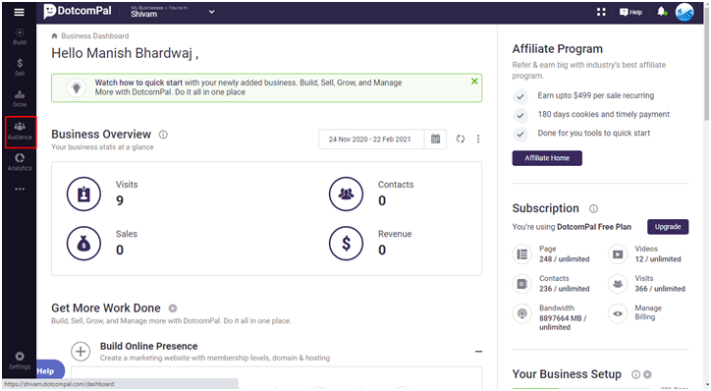Open Settings in the sidebar
The height and width of the screenshot is (391, 711).
(20, 361)
